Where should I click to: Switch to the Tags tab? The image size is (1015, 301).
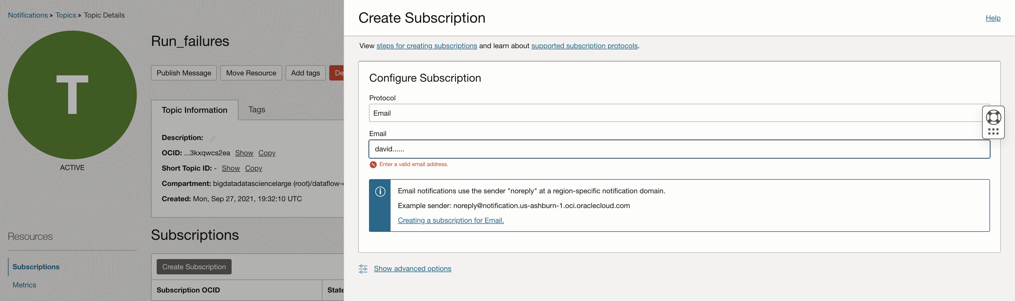(257, 110)
